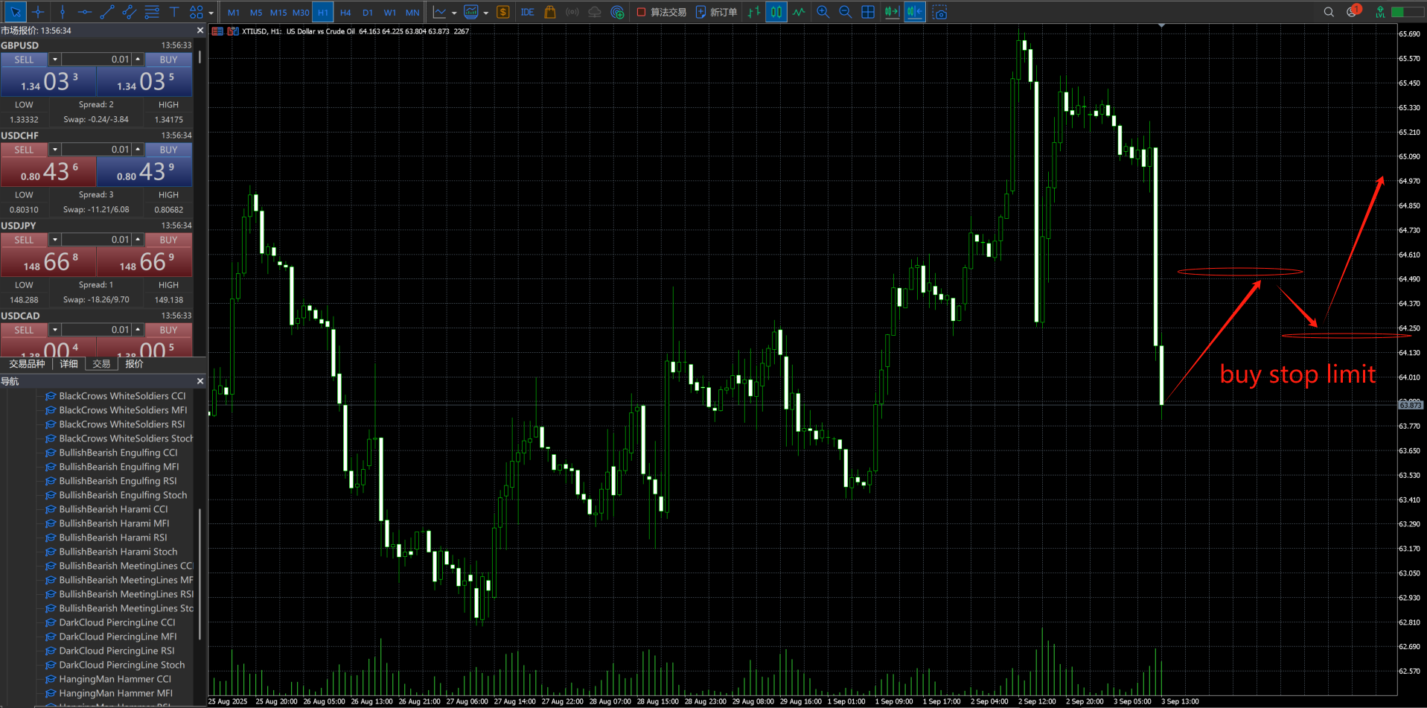Increase the GBPUSD lot volume
The width and height of the screenshot is (1427, 708).
(x=138, y=60)
